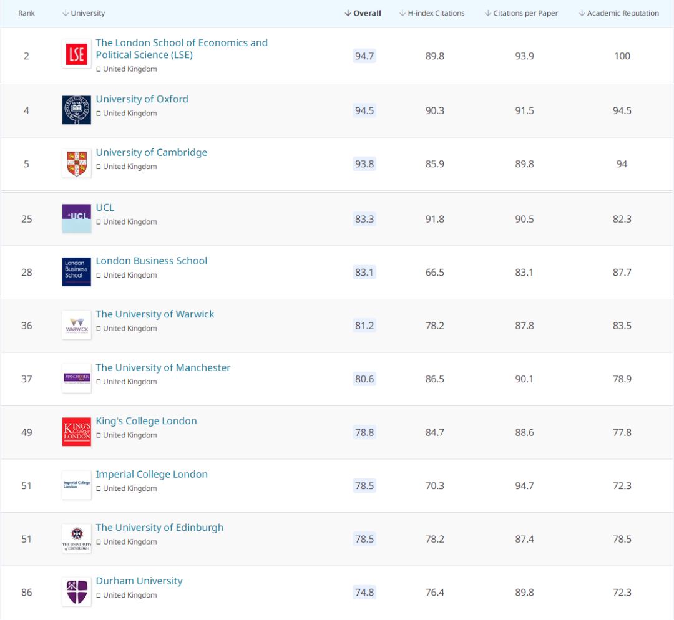Click The University of Edinburgh crest logo
Image resolution: width=674 pixels, height=620 pixels.
point(76,538)
